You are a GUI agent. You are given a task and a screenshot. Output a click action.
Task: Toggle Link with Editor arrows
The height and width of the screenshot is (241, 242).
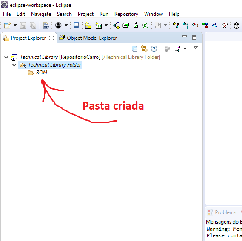(144, 49)
